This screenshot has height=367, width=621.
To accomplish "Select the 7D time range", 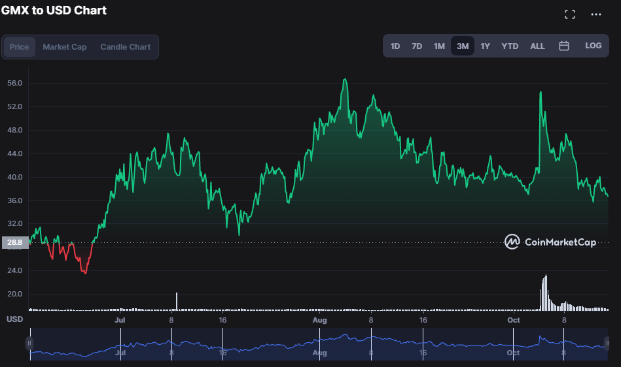I will [417, 46].
